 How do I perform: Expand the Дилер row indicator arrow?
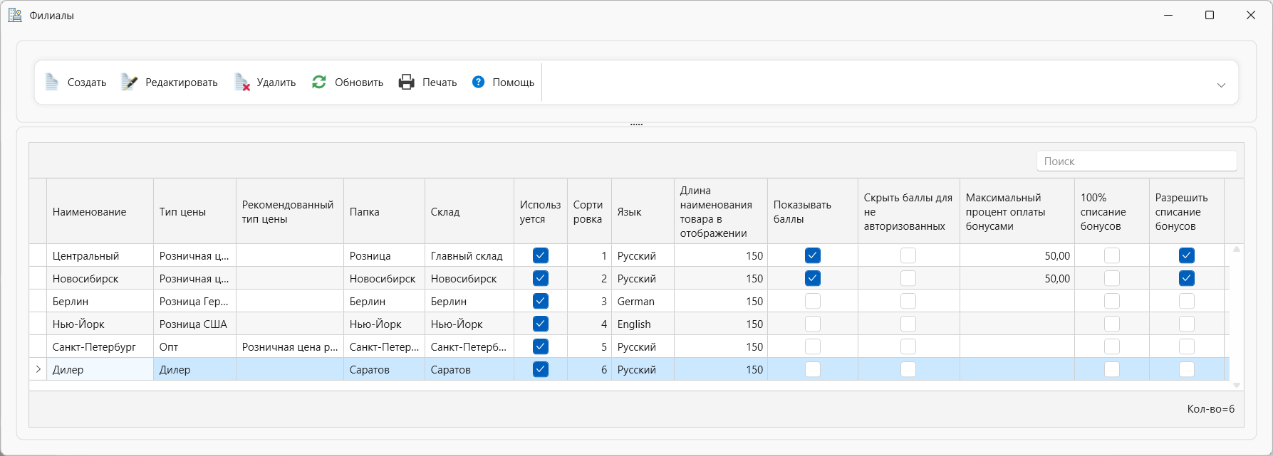pos(38,369)
